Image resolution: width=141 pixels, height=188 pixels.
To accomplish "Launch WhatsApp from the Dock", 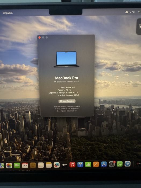I will tap(120, 164).
